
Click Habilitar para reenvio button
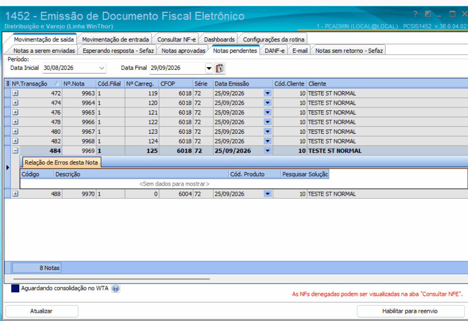tap(411, 311)
